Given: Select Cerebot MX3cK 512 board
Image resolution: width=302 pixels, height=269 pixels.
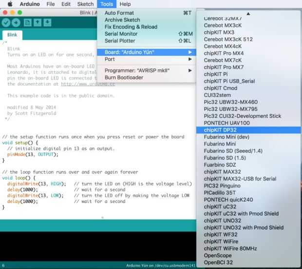Looking at the screenshot, I should pyautogui.click(x=248, y=39).
